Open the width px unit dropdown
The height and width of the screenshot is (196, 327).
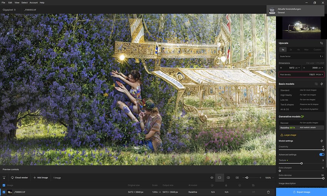click(298, 68)
